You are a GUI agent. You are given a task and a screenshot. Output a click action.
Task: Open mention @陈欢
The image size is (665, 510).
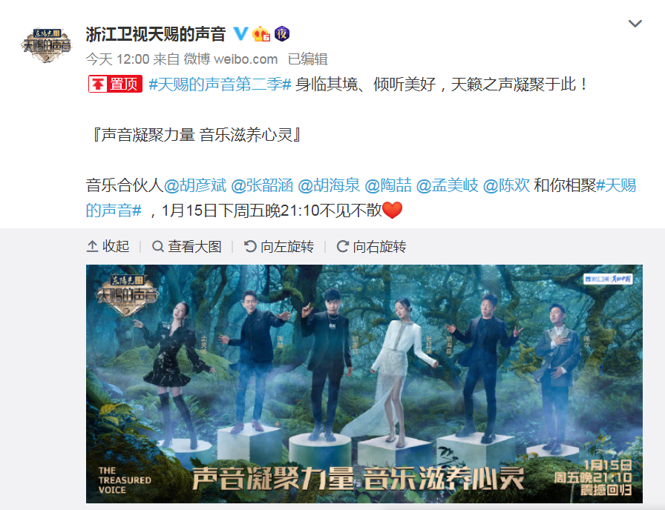click(506, 185)
